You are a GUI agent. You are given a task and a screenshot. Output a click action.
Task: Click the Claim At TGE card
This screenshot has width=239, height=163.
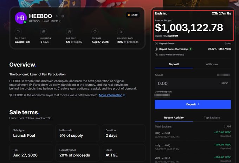124,153
